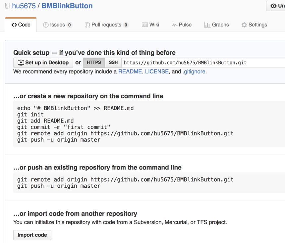Click the Issues exclamation circle icon

tap(46, 25)
